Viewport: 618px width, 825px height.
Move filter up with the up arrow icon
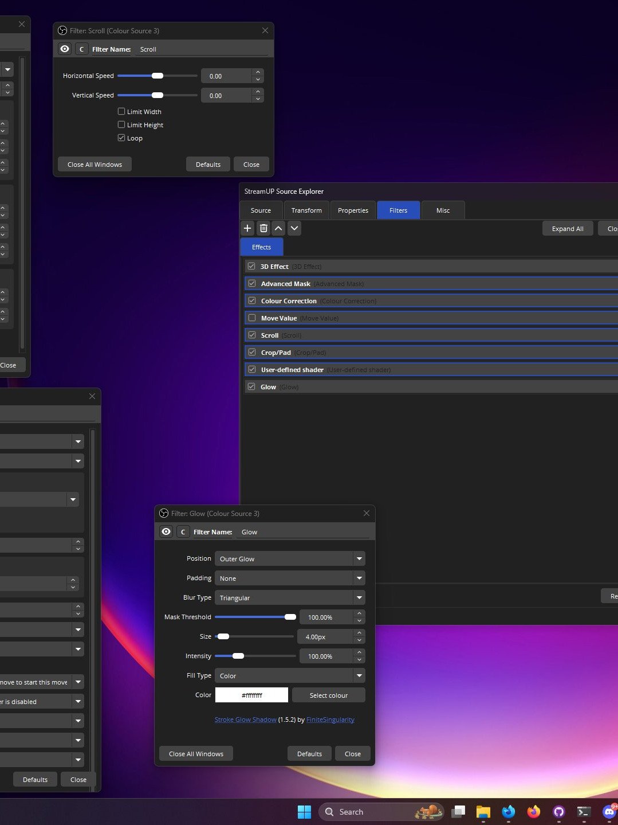point(278,228)
